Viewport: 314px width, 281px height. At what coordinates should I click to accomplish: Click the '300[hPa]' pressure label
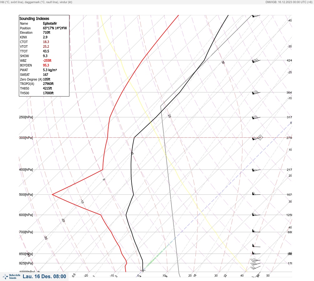coord(26,138)
